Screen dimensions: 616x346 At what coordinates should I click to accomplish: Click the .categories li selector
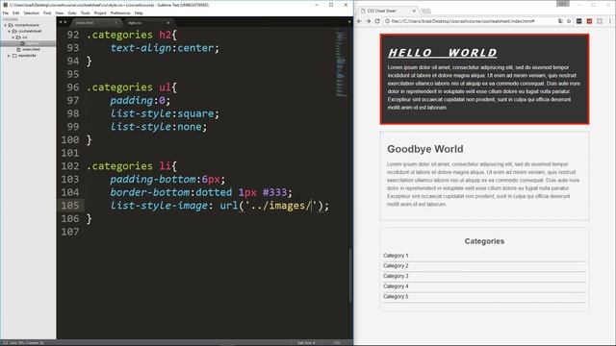[x=132, y=166]
